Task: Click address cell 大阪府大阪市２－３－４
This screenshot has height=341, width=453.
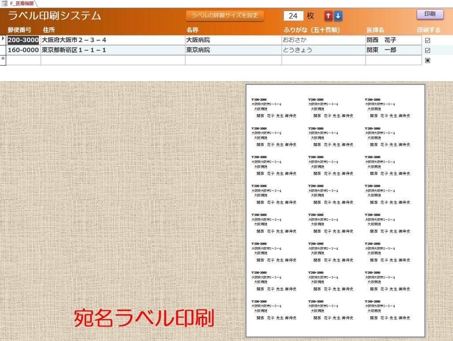Action: click(113, 40)
